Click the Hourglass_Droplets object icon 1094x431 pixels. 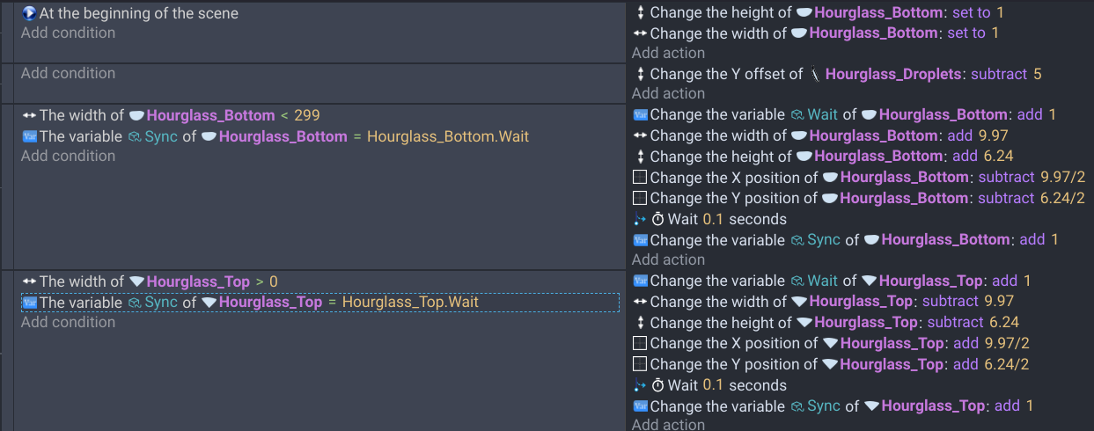tap(815, 74)
